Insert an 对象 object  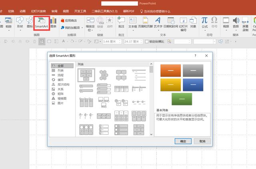point(193,22)
